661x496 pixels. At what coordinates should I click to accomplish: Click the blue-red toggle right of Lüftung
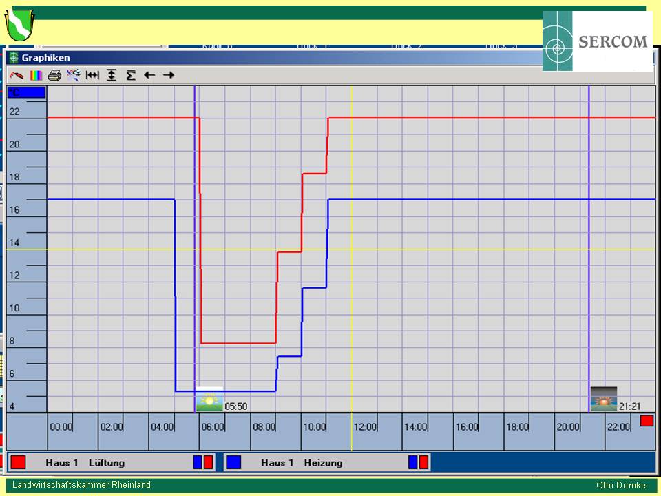pos(203,462)
